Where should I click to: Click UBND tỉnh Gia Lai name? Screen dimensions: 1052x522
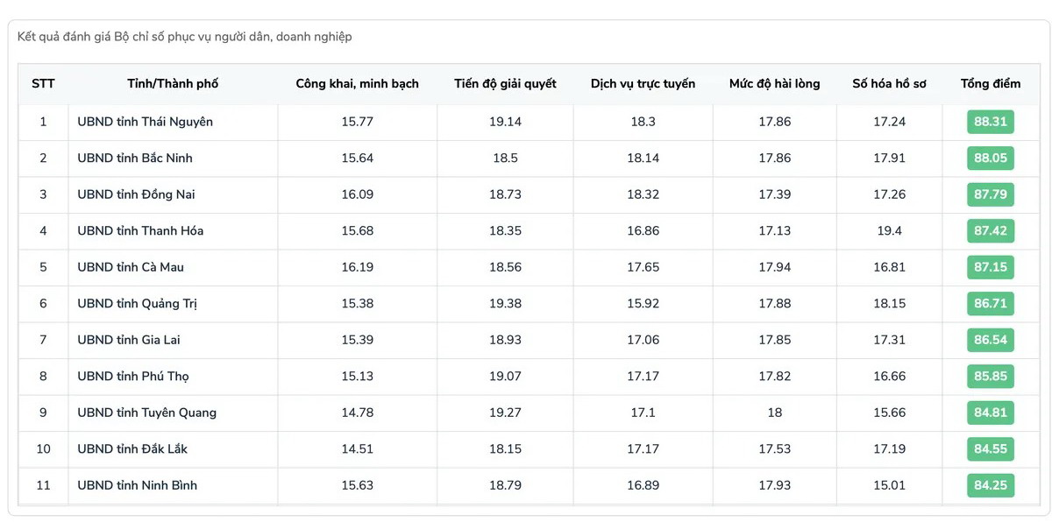(129, 340)
